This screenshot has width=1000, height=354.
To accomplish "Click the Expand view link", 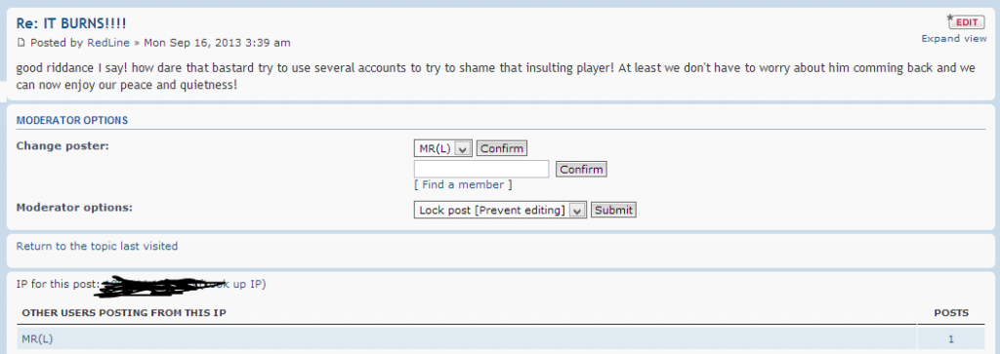I will (x=954, y=39).
